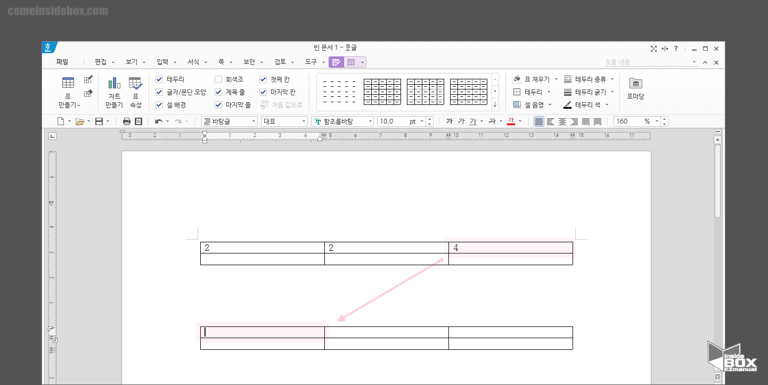Select align right icon
Viewport: 768px width, 385px height.
pyautogui.click(x=574, y=121)
